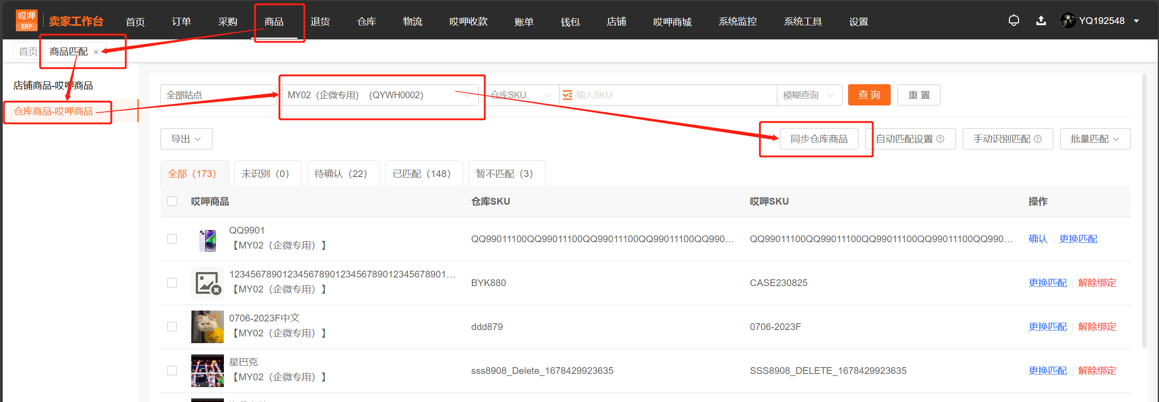Switch to the 首页 page tab
Image resolution: width=1159 pixels, height=402 pixels.
pos(28,52)
